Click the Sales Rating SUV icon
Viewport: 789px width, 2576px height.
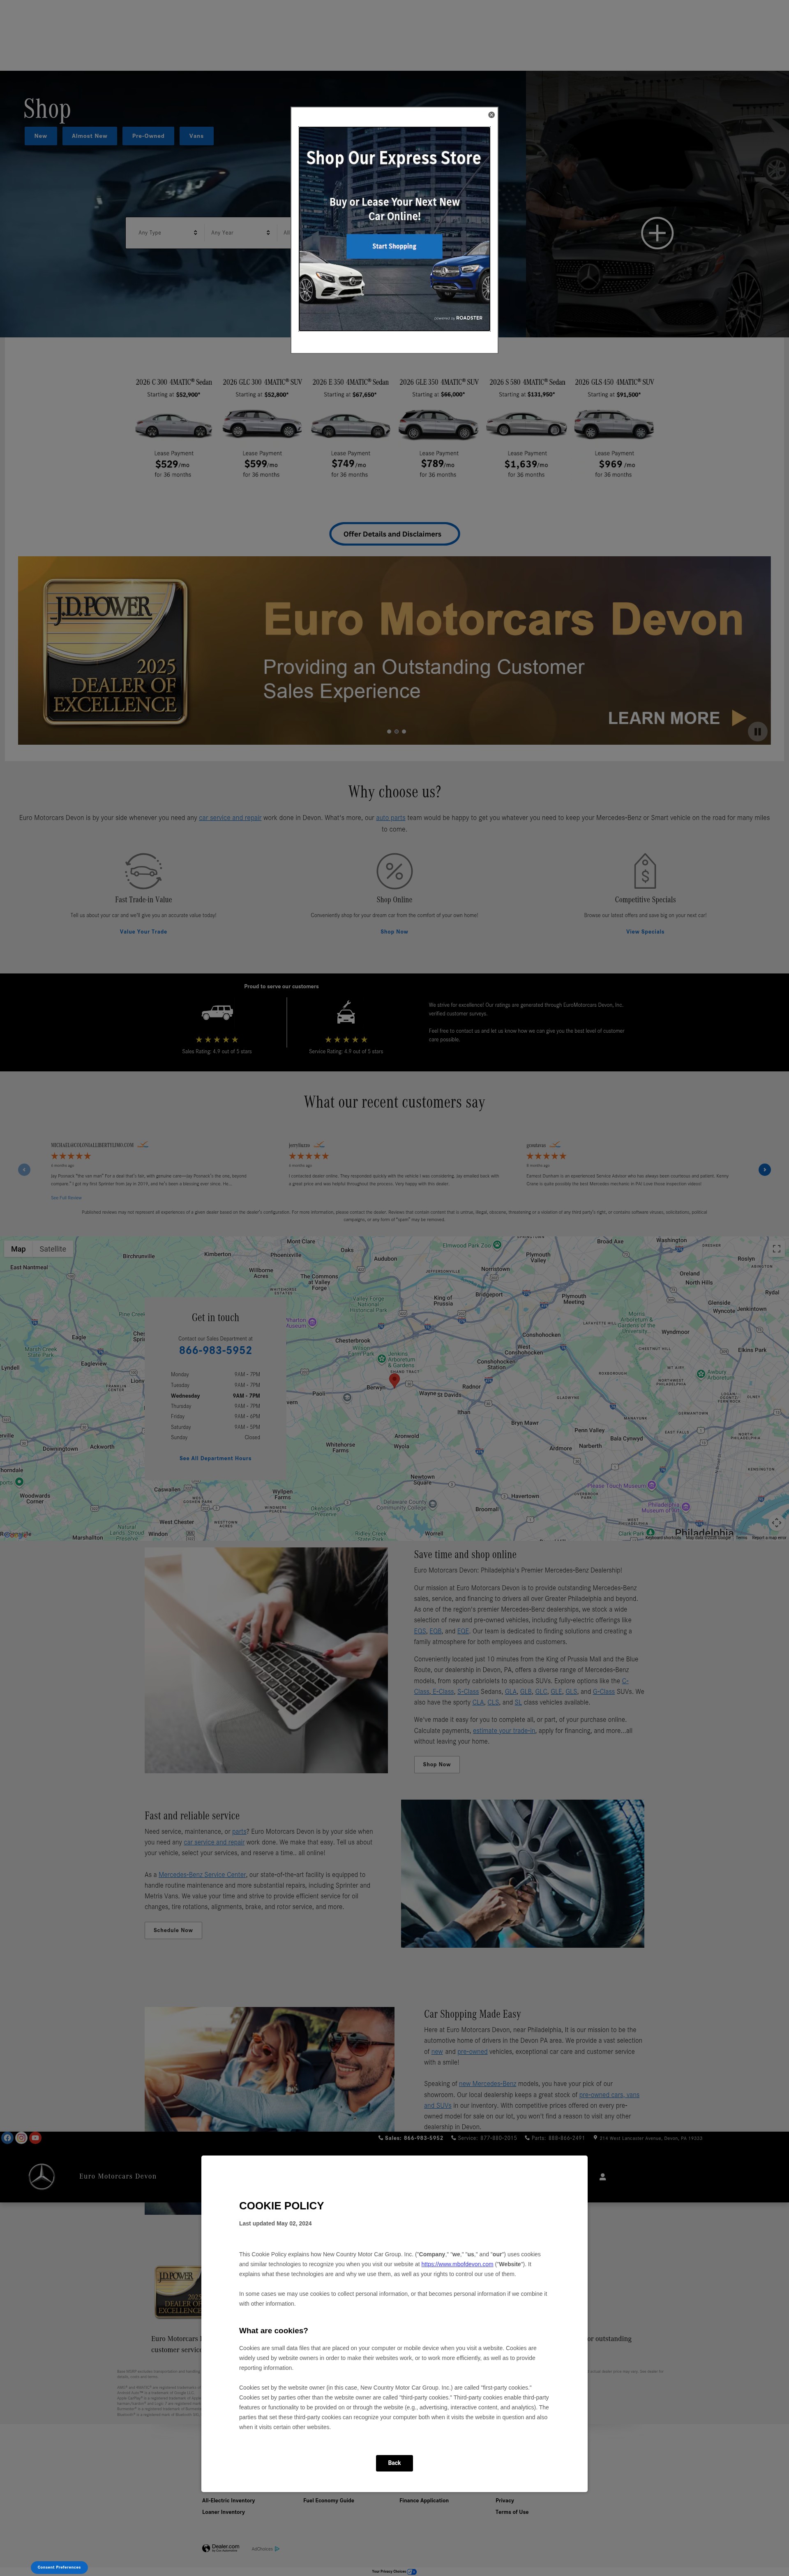217,1013
